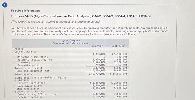The height and width of the screenshot is (100, 195).
Task: Click the 1,600,000 retained earnings value
Action: point(121,97)
